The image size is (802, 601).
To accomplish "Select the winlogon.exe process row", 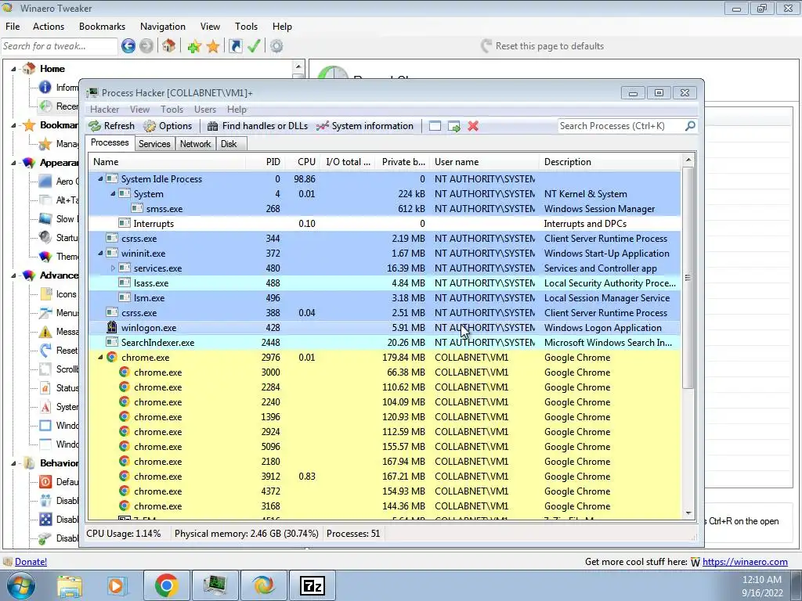I will [x=384, y=328].
